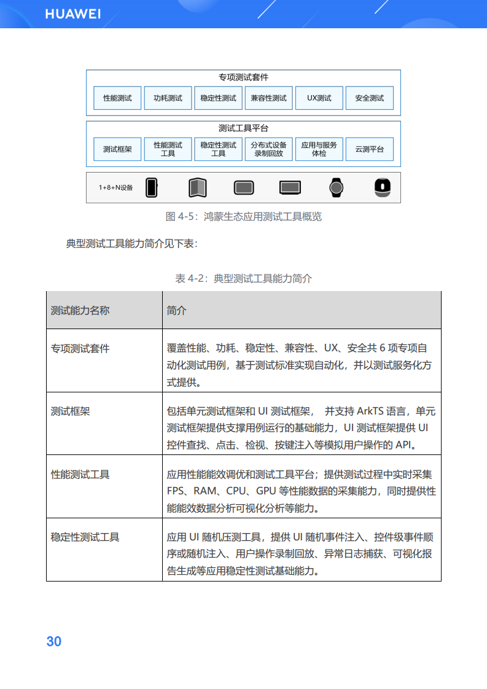Screen dimensions: 487x689
Task: Click the HUAWEI logo in header
Action: click(73, 14)
